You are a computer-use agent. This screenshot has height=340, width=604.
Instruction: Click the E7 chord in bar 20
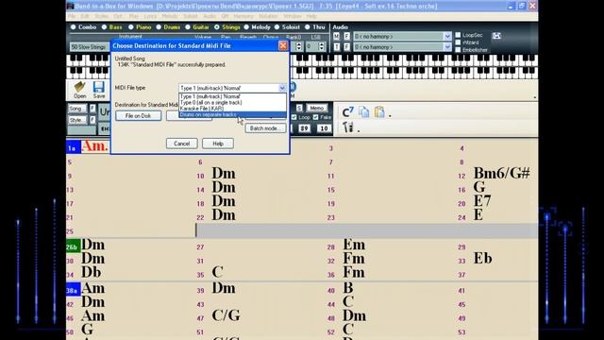(482, 201)
